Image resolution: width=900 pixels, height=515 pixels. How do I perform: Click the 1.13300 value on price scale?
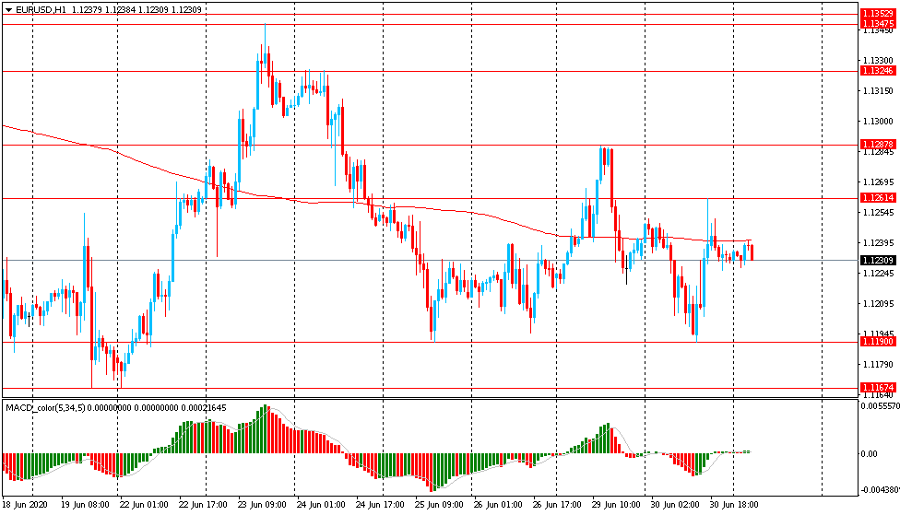878,60
